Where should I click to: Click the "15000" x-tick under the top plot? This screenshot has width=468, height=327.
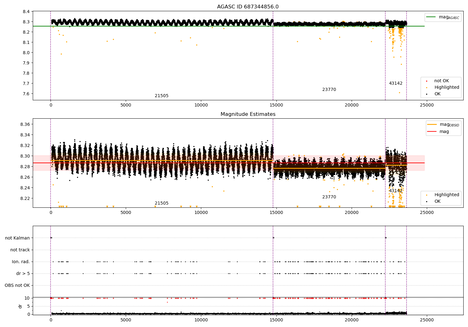(x=276, y=105)
